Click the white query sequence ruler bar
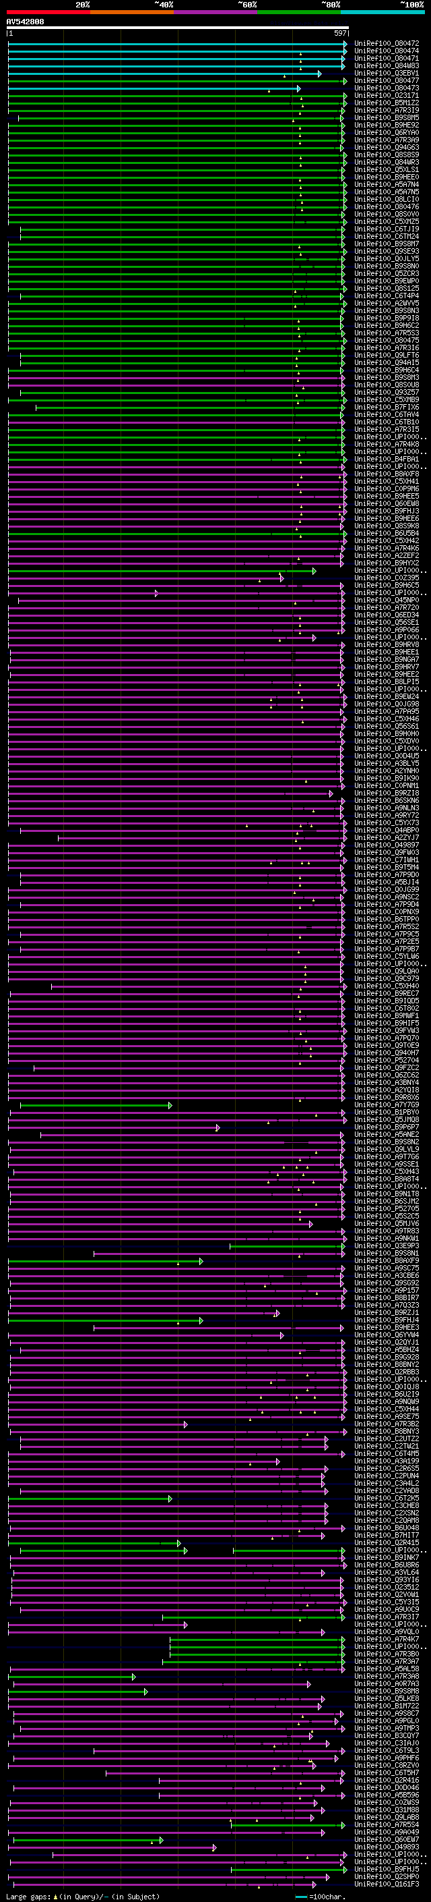The width and height of the screenshot is (431, 1902). click(x=178, y=27)
